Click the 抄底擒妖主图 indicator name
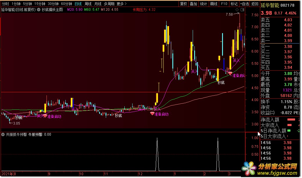 52,10
